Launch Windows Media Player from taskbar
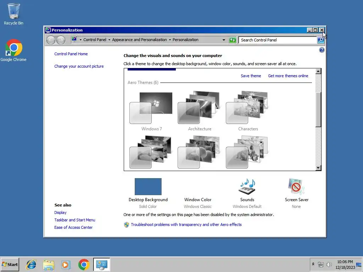Image resolution: width=363 pixels, height=272 pixels. 66,265
